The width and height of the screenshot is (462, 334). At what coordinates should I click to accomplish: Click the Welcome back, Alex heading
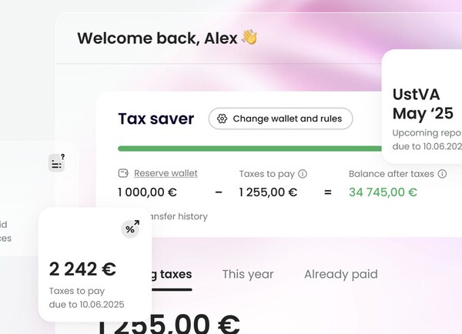(158, 38)
